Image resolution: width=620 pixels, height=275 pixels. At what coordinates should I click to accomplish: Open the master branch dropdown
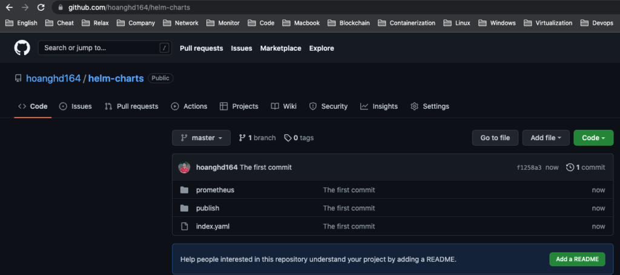pyautogui.click(x=201, y=138)
